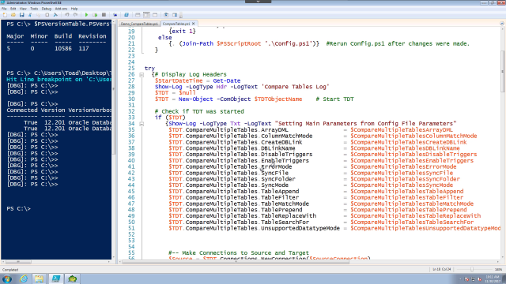This screenshot has height=284, width=506.
Task: Open the Edit menu
Action: point(13,9)
